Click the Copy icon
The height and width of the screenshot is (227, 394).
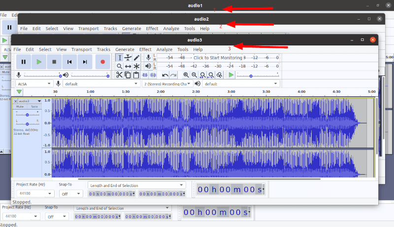pos(128,75)
